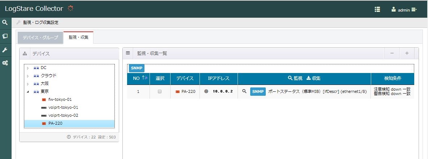Add an entry with the plus button
This screenshot has height=159, width=428.
pyautogui.click(x=407, y=53)
